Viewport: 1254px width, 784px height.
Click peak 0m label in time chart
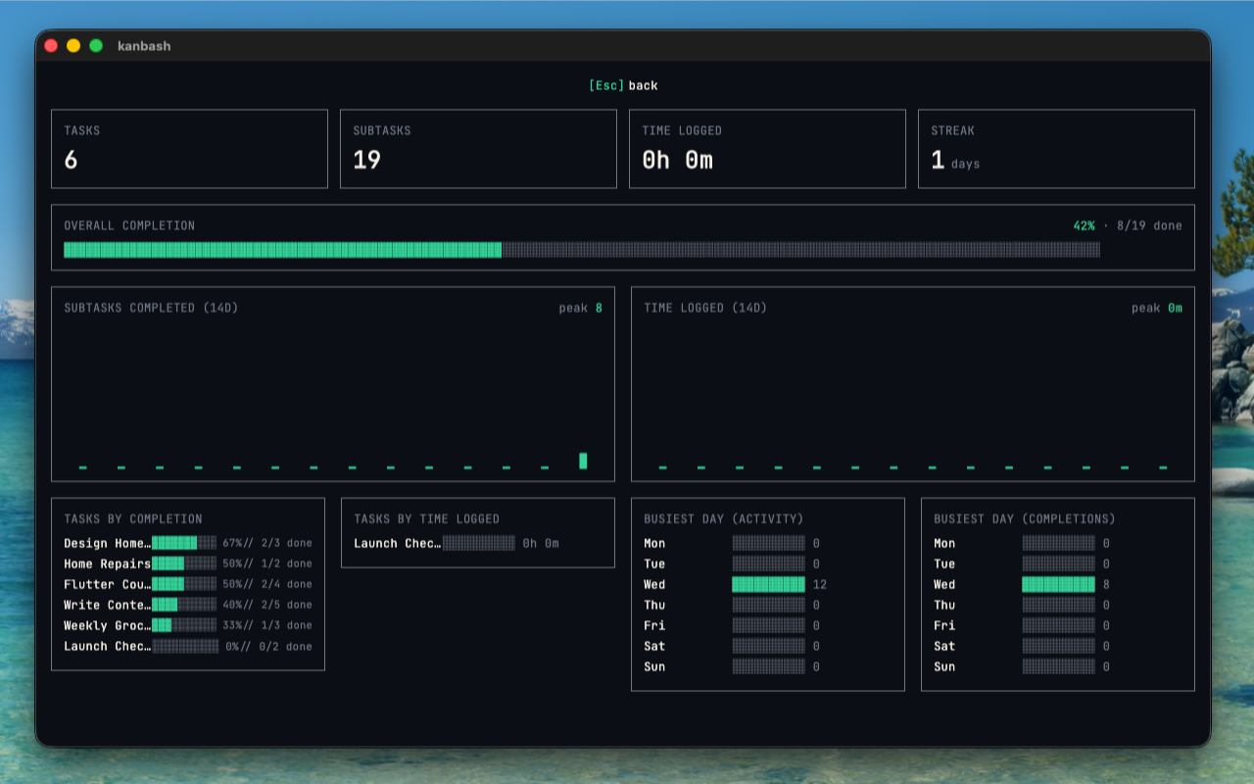coord(1157,308)
